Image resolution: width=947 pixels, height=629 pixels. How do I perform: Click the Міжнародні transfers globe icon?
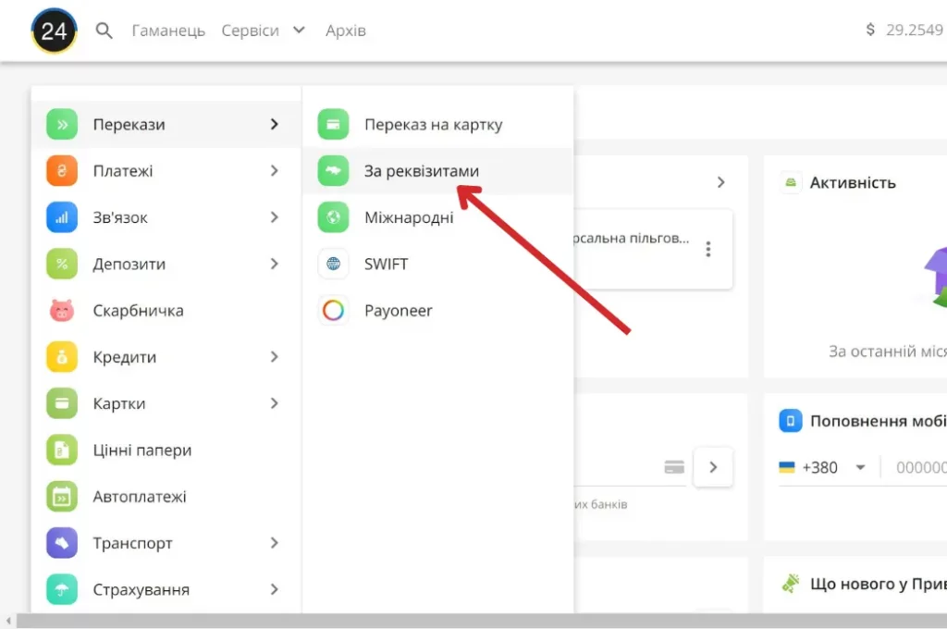(x=333, y=217)
